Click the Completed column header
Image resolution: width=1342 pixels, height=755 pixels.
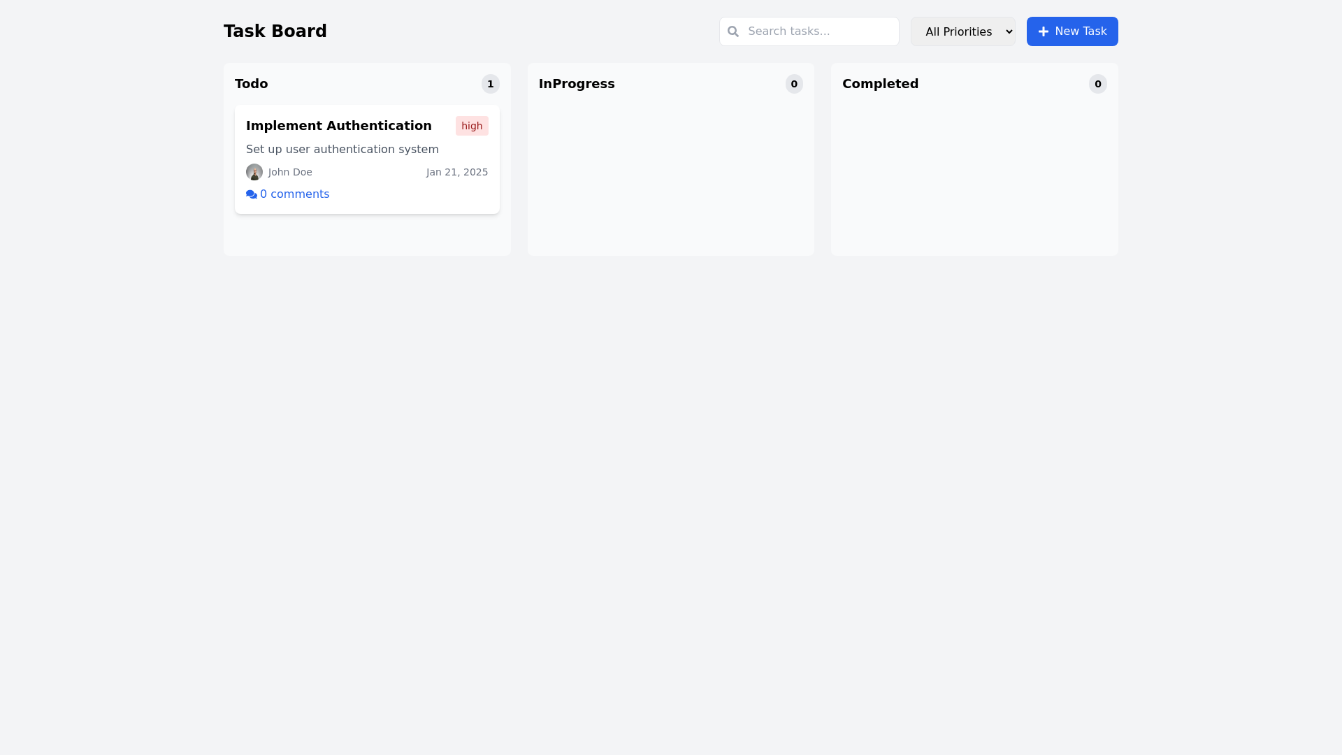(880, 84)
